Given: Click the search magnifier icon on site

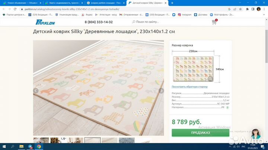Looking at the screenshot, I should click(134, 22).
